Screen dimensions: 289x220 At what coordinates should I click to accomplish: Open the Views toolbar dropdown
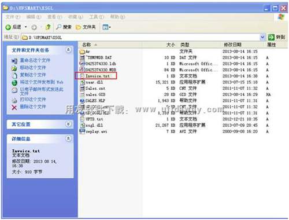click(x=106, y=27)
